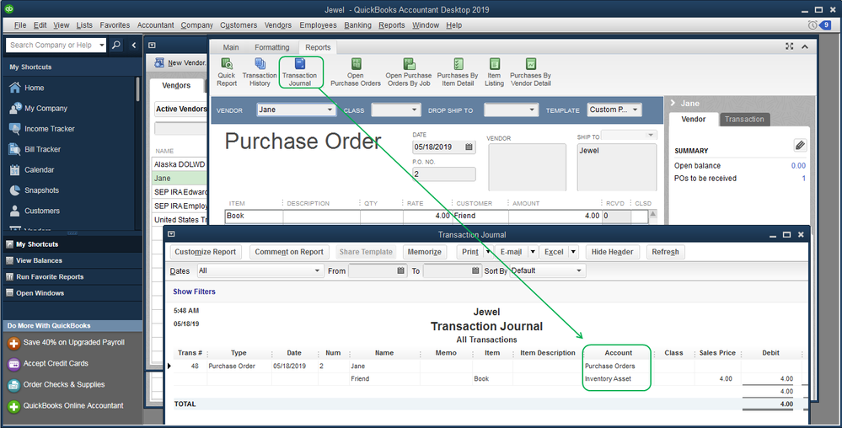Click Show Filters link
This screenshot has width=842, height=428.
[194, 292]
